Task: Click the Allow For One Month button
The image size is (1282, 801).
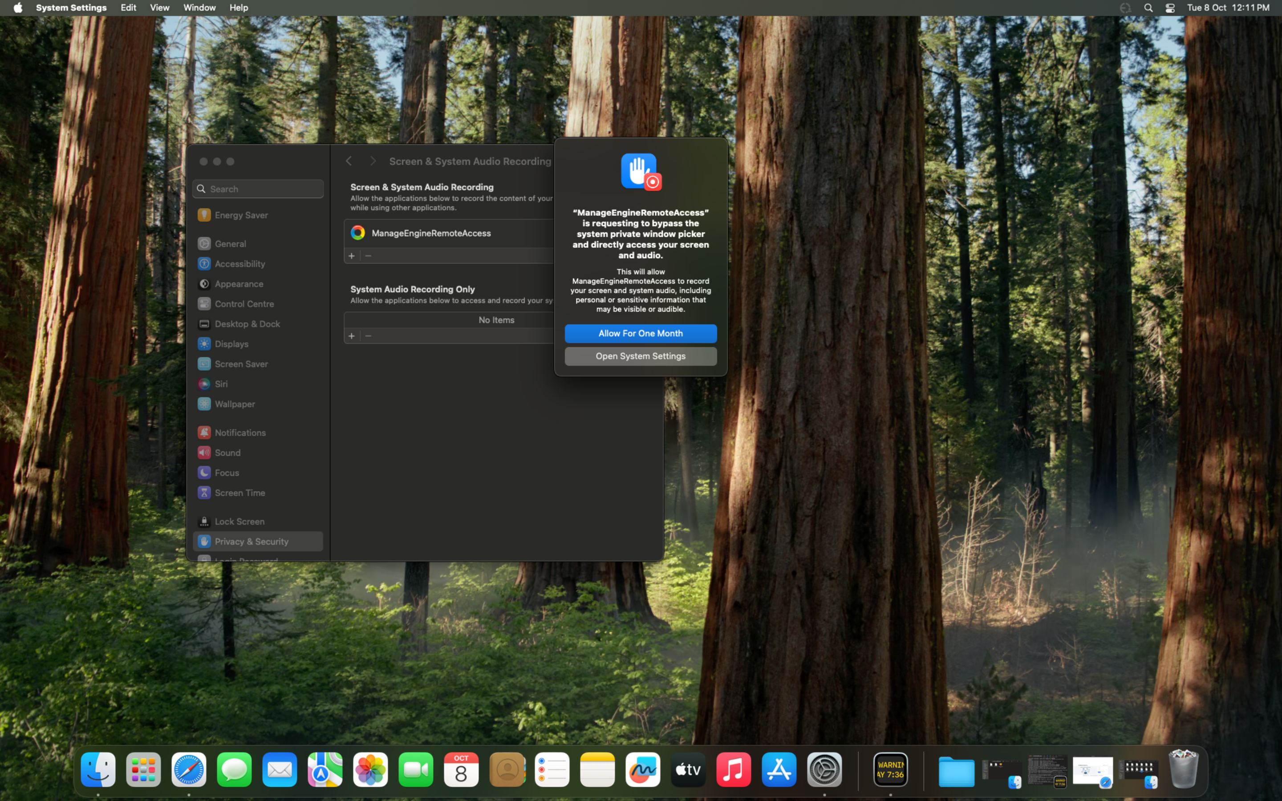Action: (x=640, y=333)
